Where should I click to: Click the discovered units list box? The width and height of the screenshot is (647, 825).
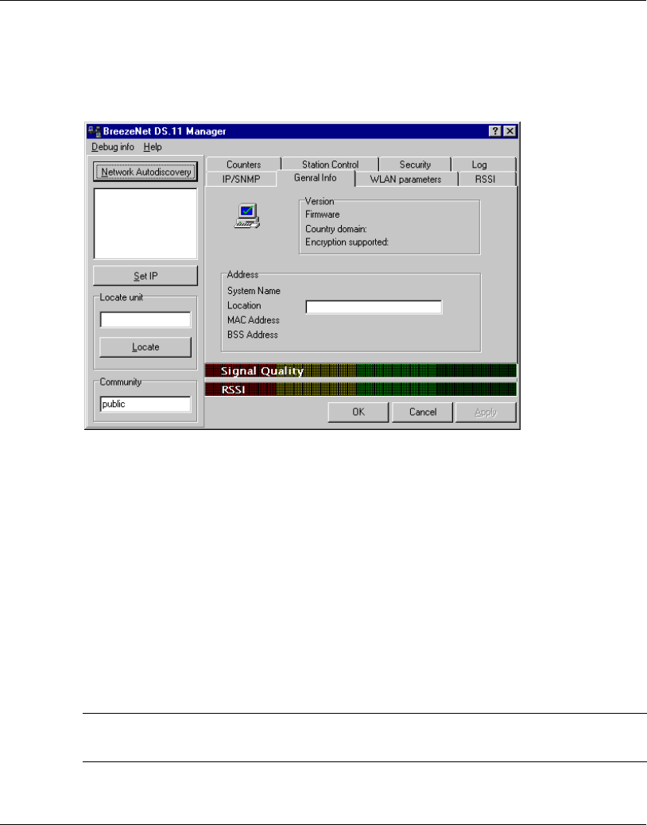145,223
